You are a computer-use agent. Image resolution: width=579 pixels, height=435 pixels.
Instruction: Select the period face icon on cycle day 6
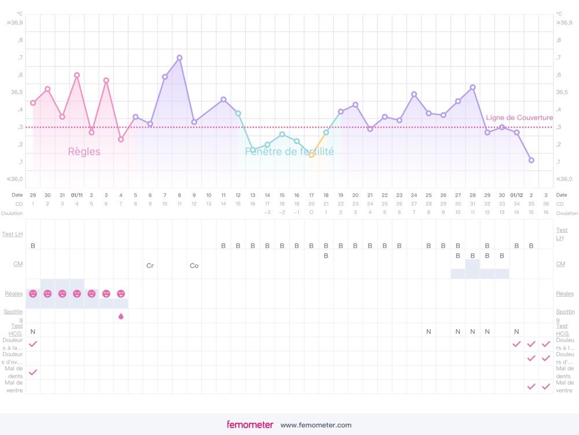tap(106, 294)
